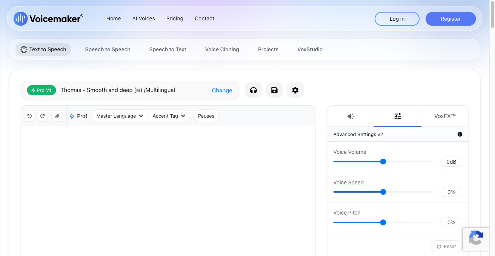Switch to the speaker volume tab icon
Image resolution: width=495 pixels, height=256 pixels.
coord(350,116)
